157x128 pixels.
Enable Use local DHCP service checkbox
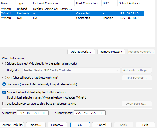4,104
